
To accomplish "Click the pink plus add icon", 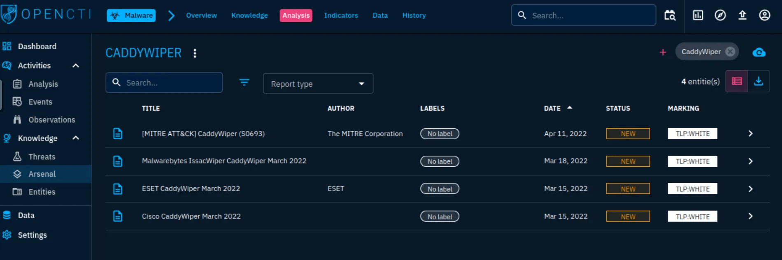I will (x=663, y=52).
